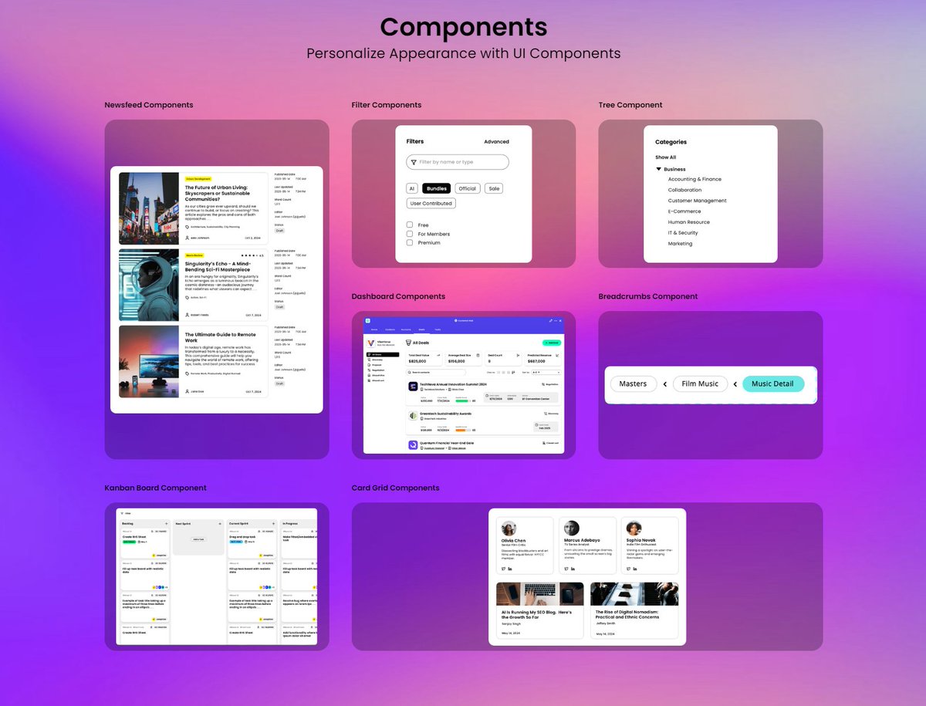Click the plus icon on Current Sprint column

pyautogui.click(x=273, y=524)
